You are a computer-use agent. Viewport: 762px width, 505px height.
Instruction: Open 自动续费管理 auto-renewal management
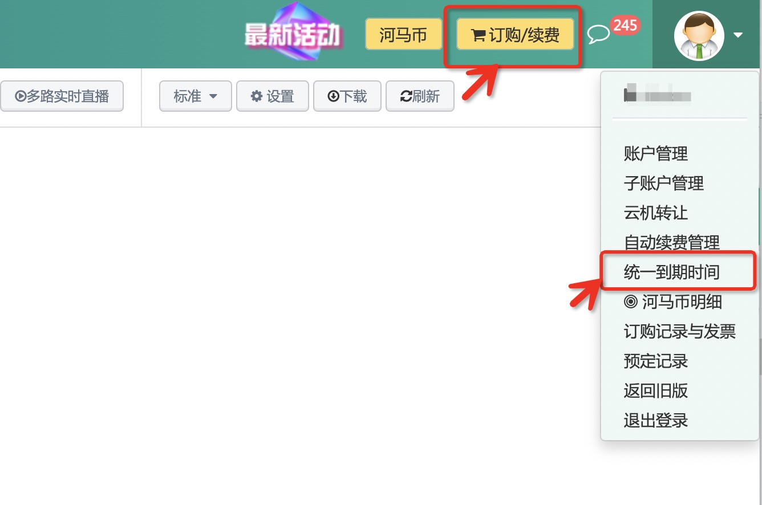pyautogui.click(x=671, y=243)
